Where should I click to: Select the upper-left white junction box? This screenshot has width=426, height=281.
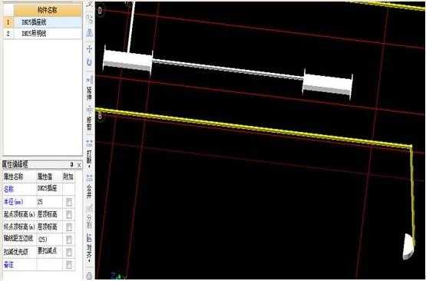127,61
